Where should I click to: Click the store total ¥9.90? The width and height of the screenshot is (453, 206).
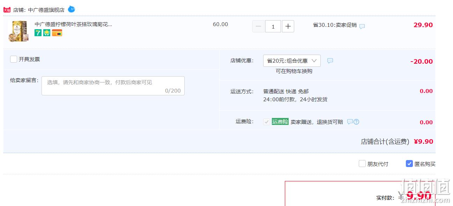coord(423,142)
